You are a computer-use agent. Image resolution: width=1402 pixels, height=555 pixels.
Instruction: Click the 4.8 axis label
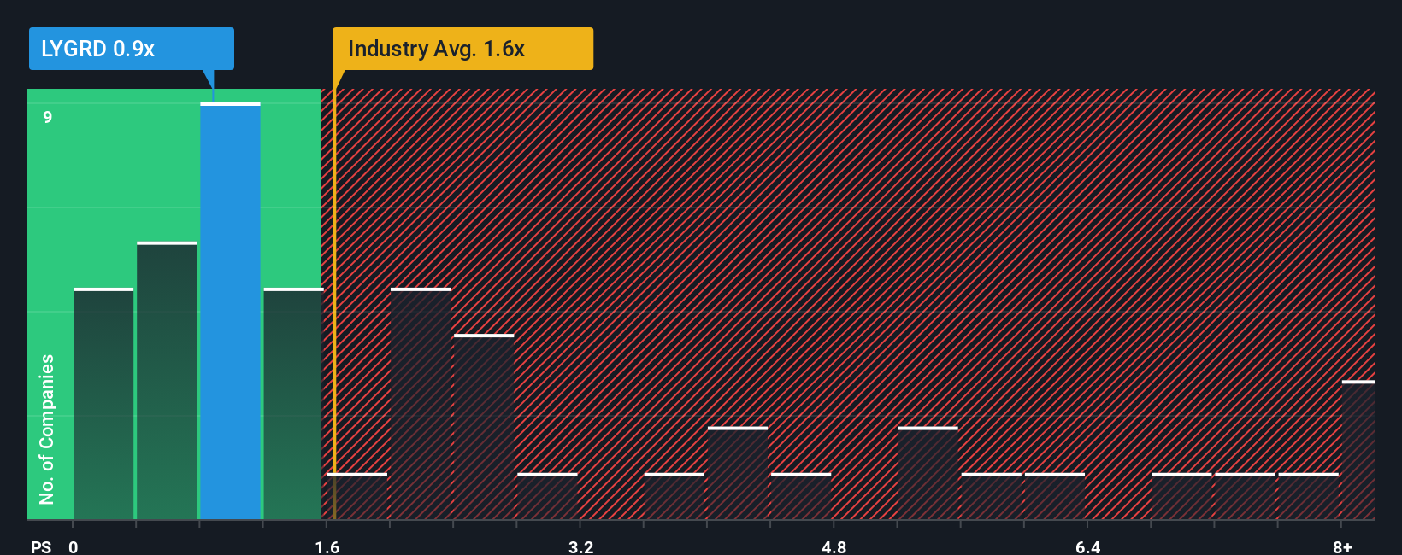pyautogui.click(x=834, y=546)
